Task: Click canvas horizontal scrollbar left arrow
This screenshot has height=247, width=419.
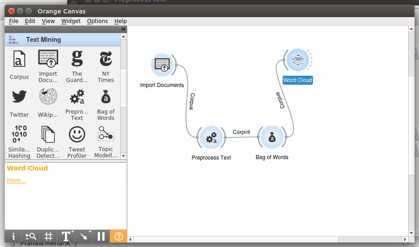Action: 130,239
